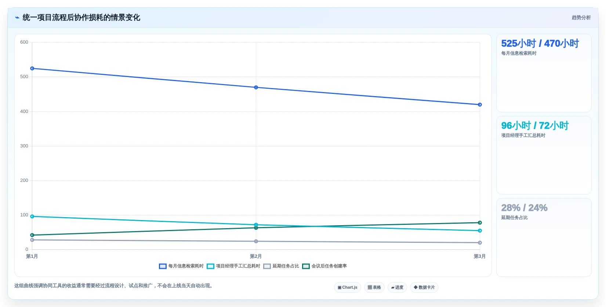The height and width of the screenshot is (307, 606).
Task: Click the 500 y-axis tick label
Action: [24, 77]
